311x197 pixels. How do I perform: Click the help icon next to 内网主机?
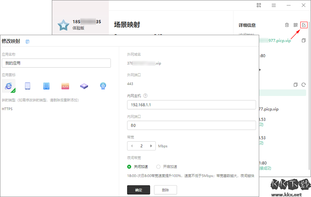tap(145, 96)
